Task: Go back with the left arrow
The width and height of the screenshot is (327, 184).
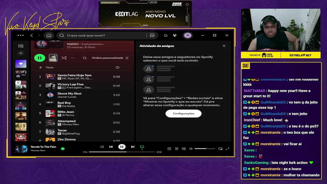Action: click(x=32, y=35)
